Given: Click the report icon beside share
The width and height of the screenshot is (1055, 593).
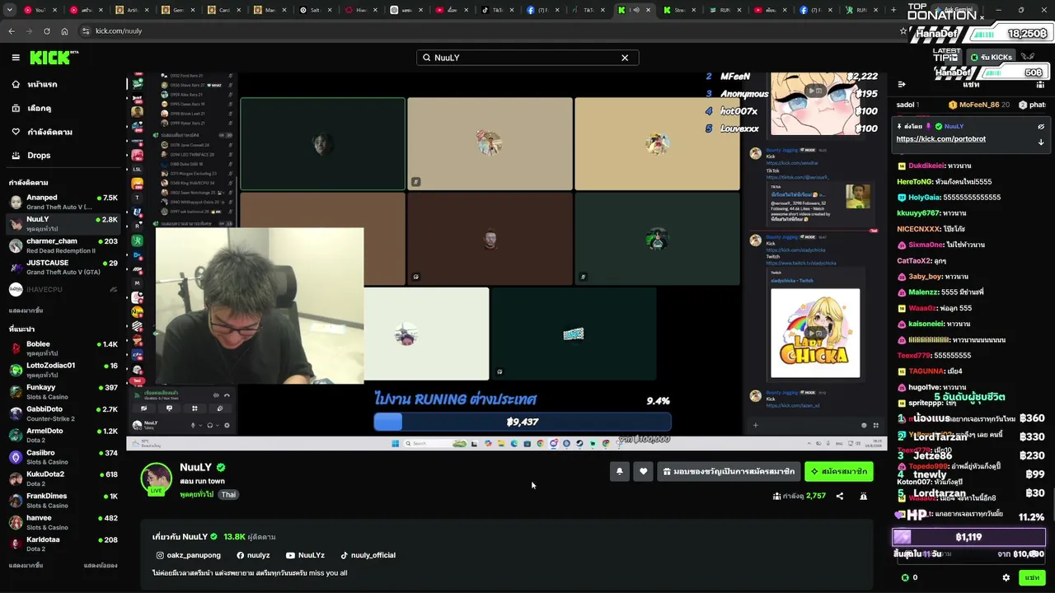Looking at the screenshot, I should pyautogui.click(x=863, y=496).
